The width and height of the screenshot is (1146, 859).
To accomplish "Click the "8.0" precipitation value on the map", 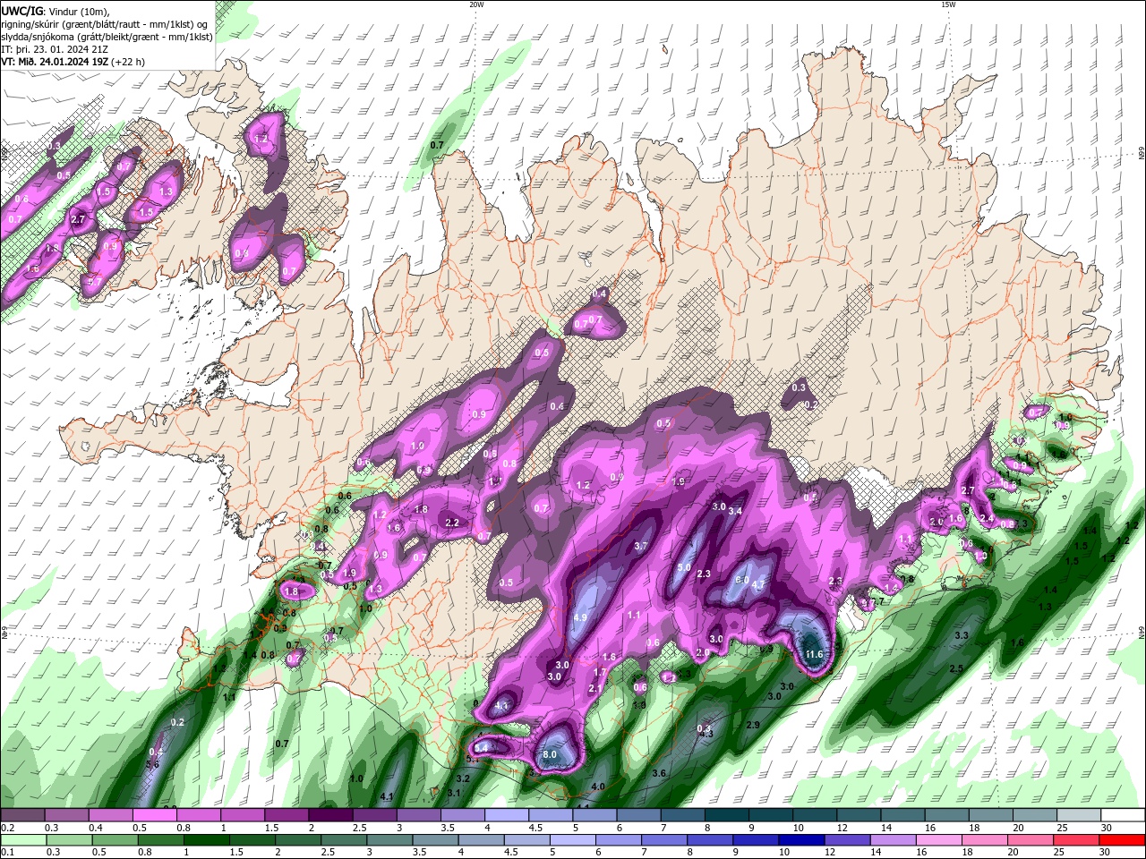I will click(550, 755).
